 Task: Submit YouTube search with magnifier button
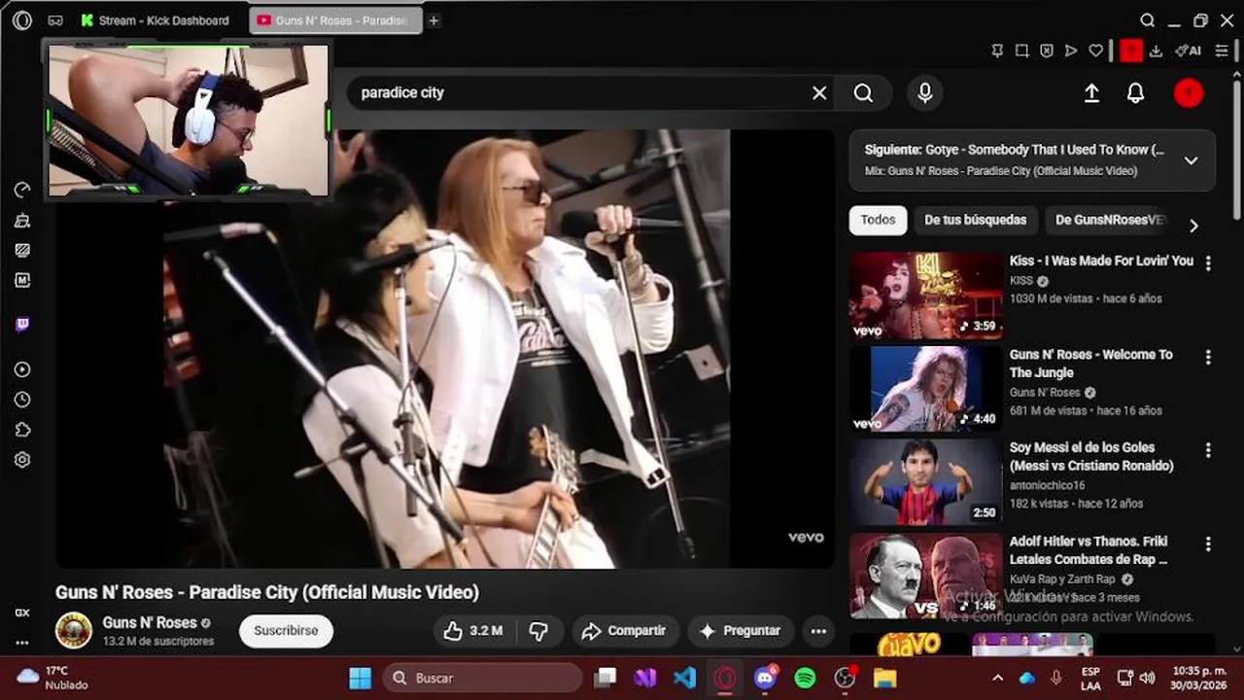point(863,92)
